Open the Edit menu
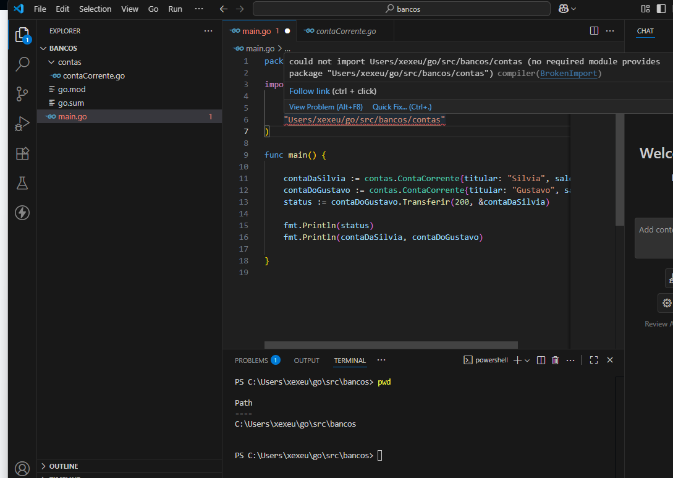 (x=62, y=9)
